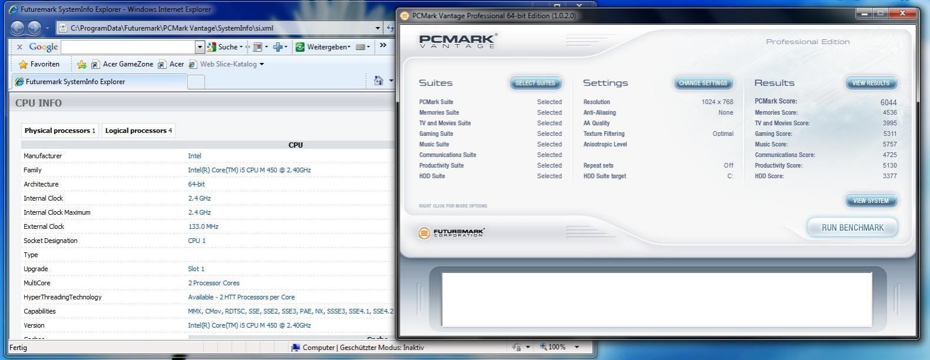Open recent pages dropdown beside forward button
The image size is (930, 360).
[48, 28]
